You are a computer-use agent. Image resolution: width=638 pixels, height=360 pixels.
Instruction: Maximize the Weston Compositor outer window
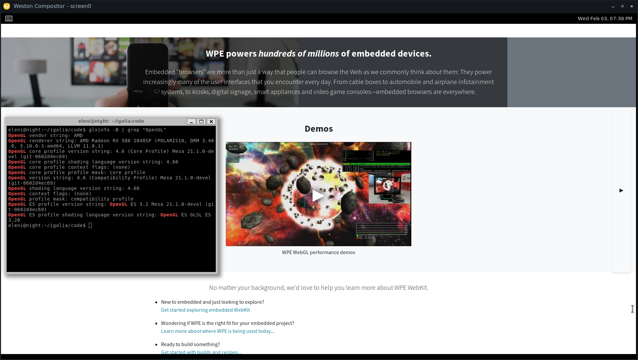pyautogui.click(x=622, y=6)
